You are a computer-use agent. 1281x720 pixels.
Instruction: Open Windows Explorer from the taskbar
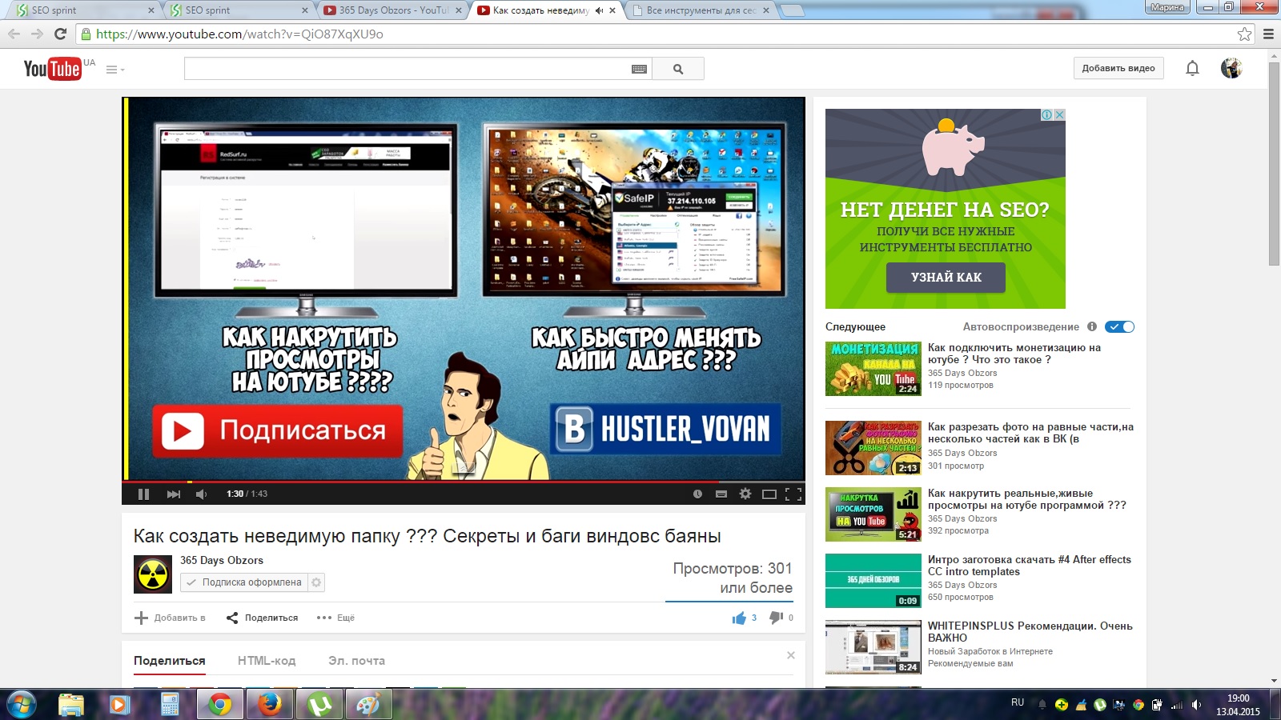pyautogui.click(x=71, y=704)
